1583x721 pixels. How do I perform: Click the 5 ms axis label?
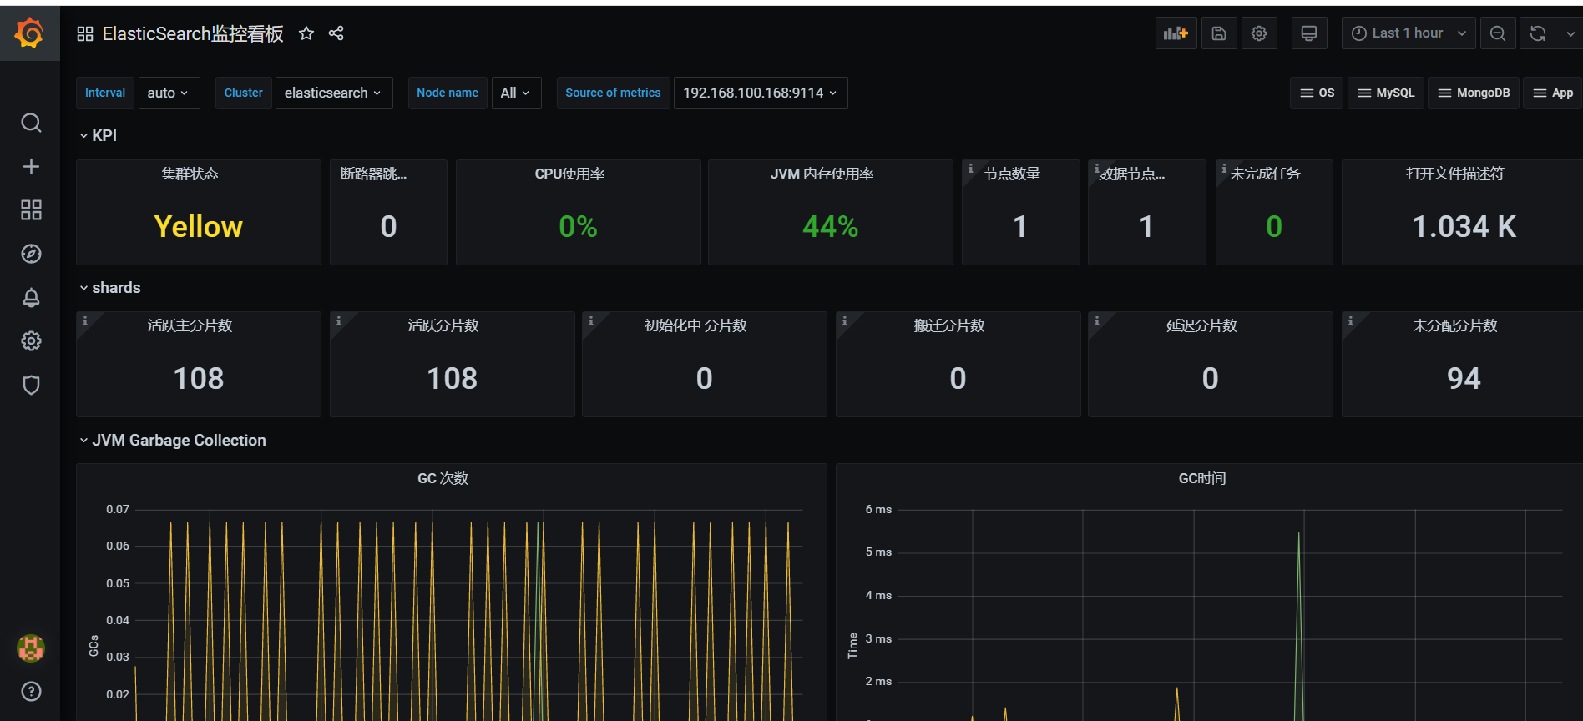pyautogui.click(x=878, y=552)
